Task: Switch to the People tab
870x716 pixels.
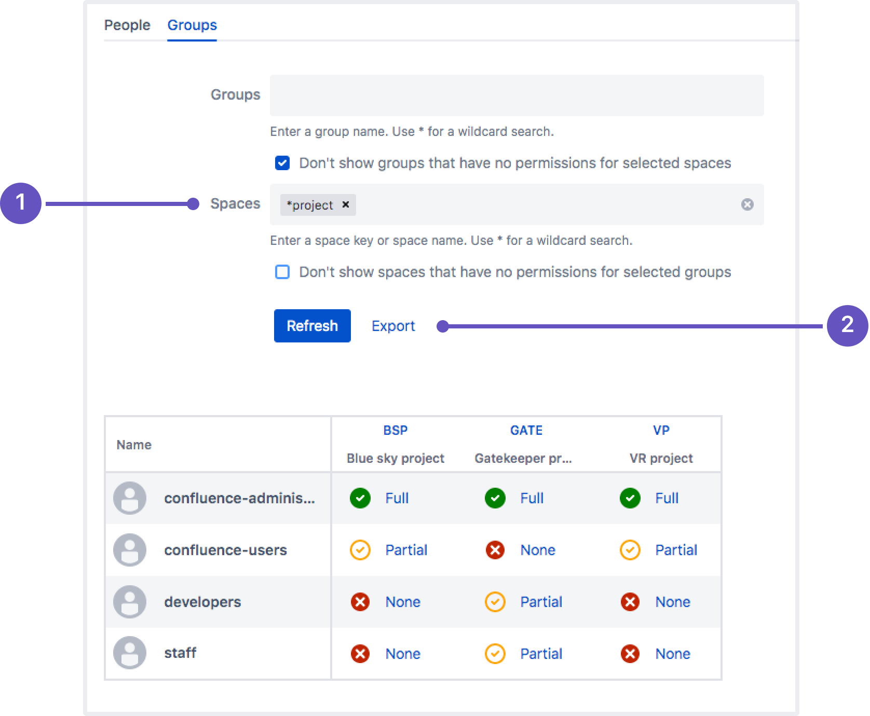Action: tap(127, 25)
